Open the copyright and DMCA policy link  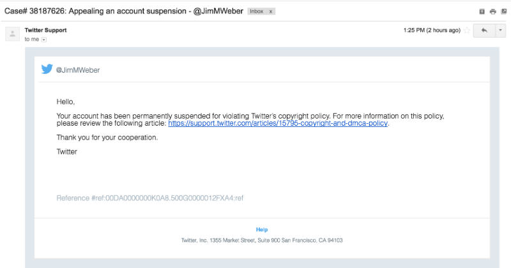click(278, 123)
